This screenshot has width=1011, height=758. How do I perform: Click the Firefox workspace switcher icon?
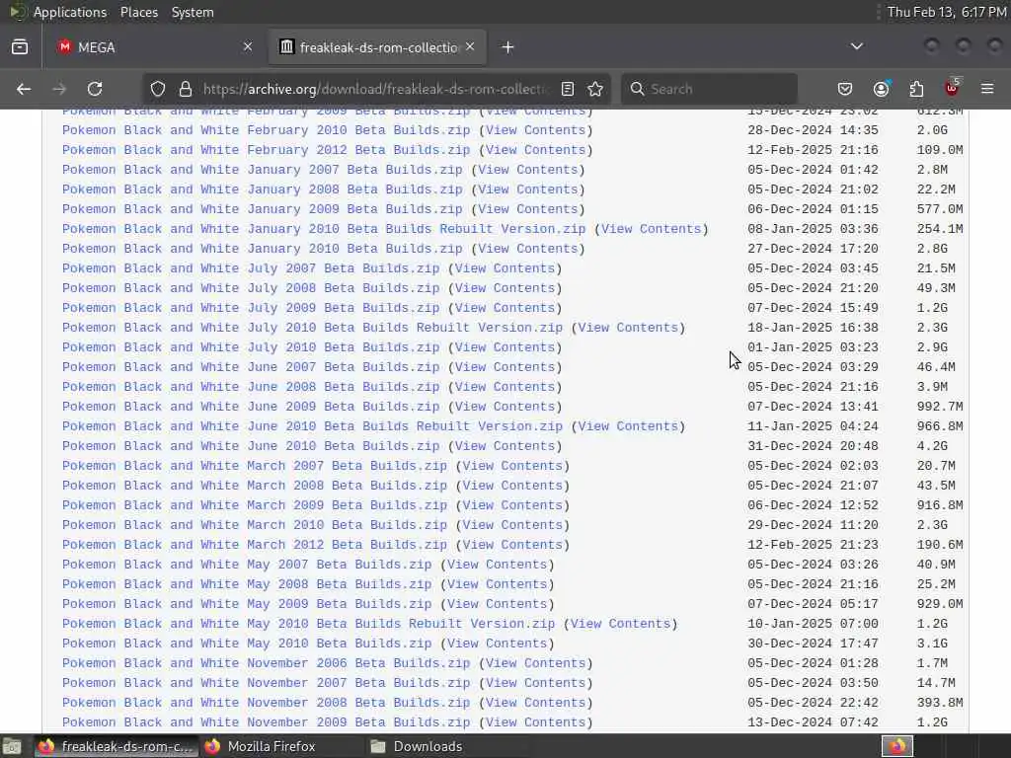[896, 746]
